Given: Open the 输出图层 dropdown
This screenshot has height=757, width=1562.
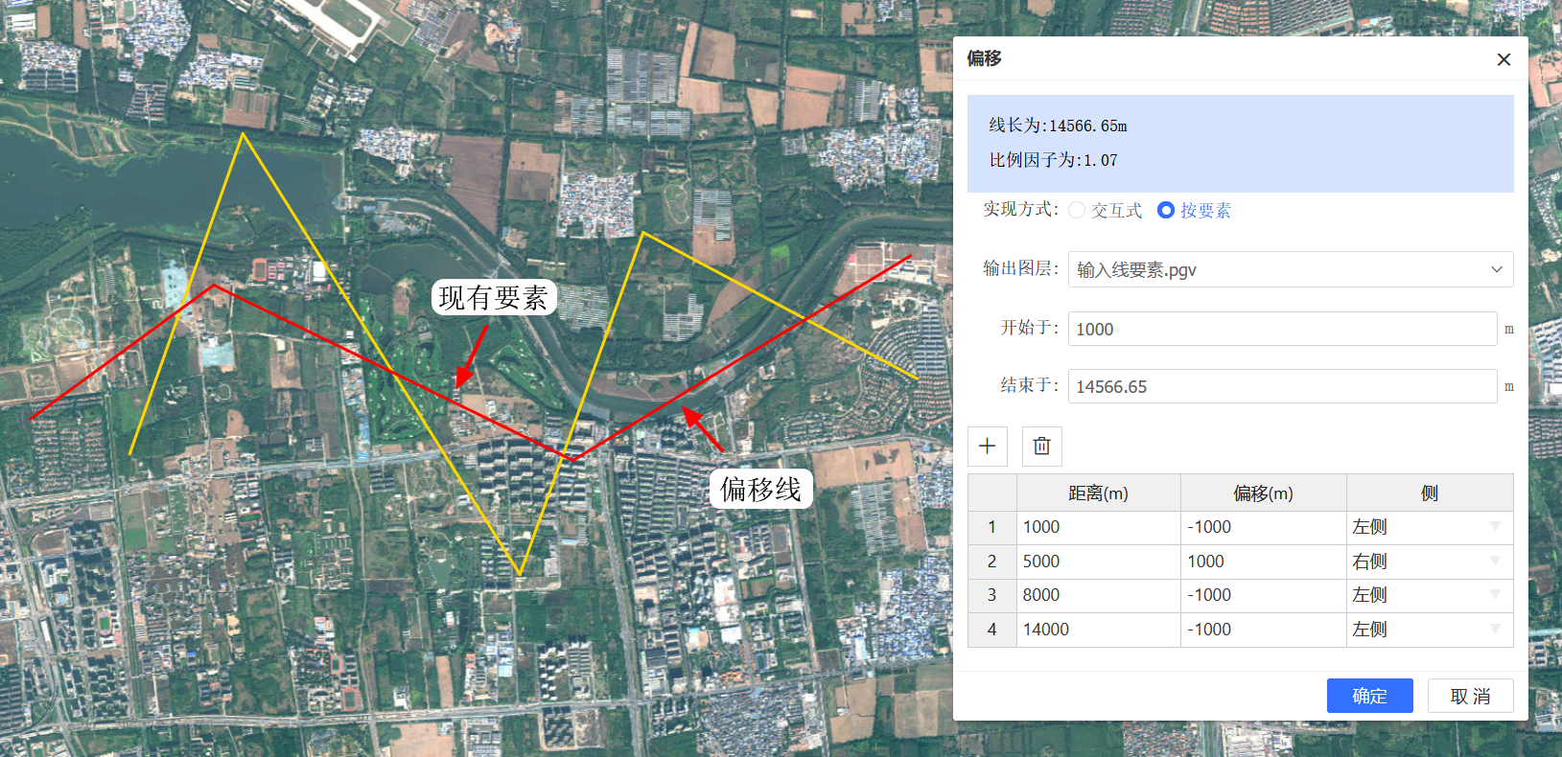Looking at the screenshot, I should 1290,269.
